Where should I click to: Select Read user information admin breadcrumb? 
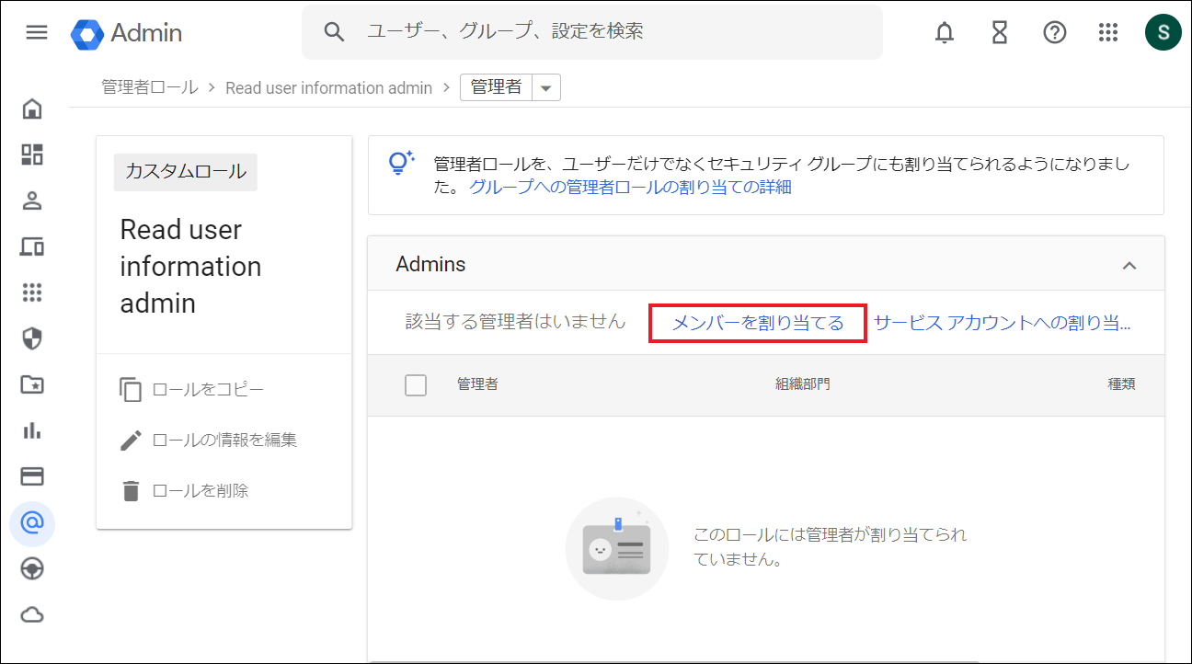pos(328,88)
